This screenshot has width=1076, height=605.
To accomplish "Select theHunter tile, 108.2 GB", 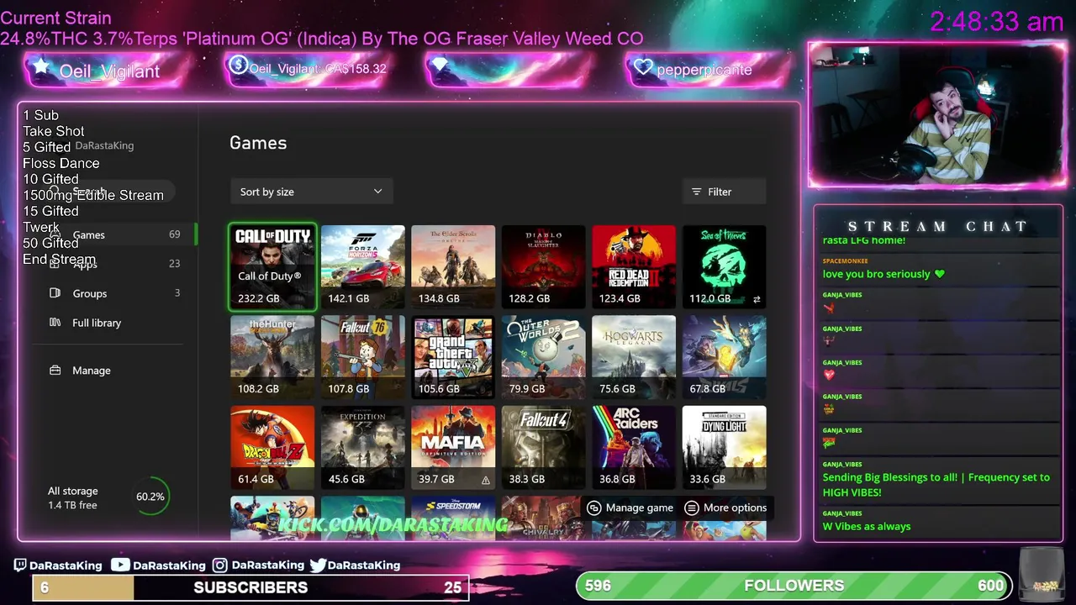I will [272, 357].
